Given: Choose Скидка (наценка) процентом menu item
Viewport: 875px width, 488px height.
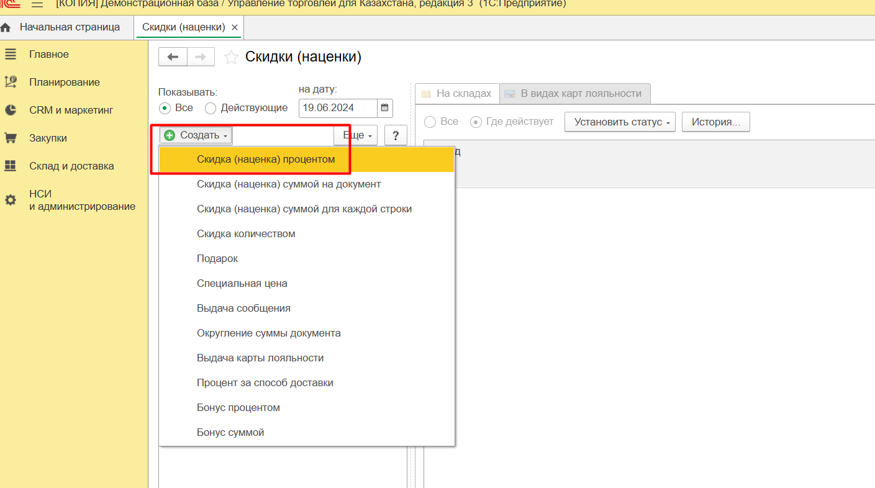Looking at the screenshot, I should click(x=266, y=160).
